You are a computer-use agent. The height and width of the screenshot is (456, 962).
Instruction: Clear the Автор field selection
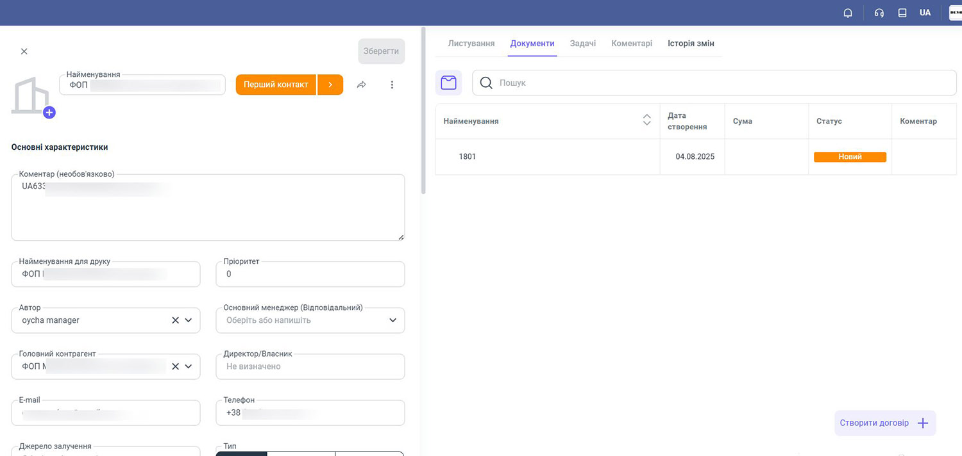(175, 320)
